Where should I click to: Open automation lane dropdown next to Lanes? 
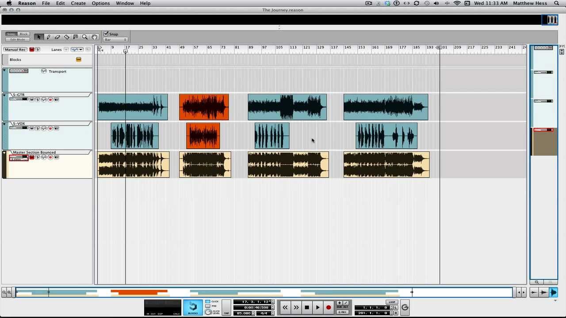pyautogui.click(x=77, y=49)
